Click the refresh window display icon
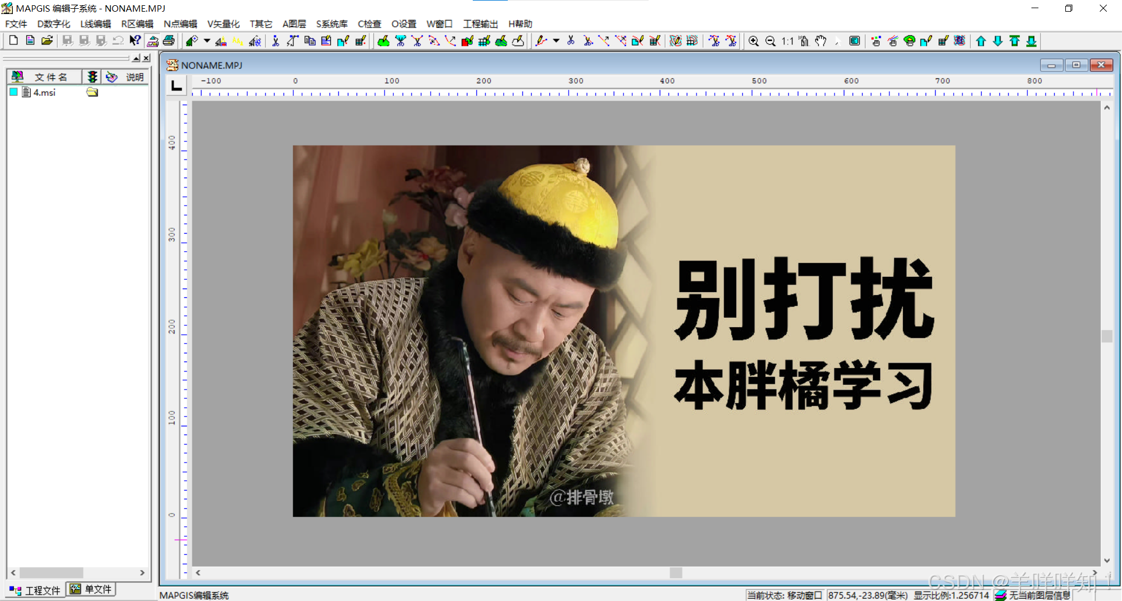Screen dimensions: 1122x601 (854, 40)
